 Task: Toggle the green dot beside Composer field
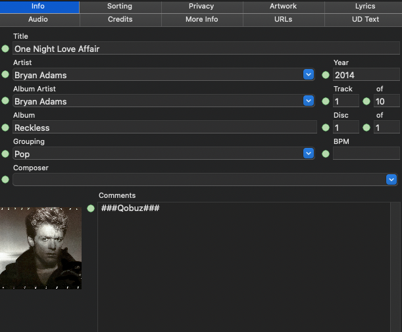point(5,179)
